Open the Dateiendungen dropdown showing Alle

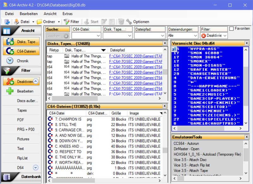pos(183,35)
